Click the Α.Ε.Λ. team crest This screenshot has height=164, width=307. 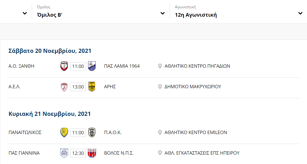(x=64, y=87)
